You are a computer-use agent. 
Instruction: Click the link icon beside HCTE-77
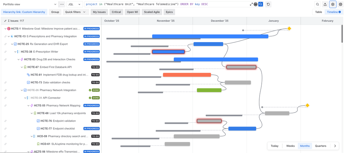5,129
